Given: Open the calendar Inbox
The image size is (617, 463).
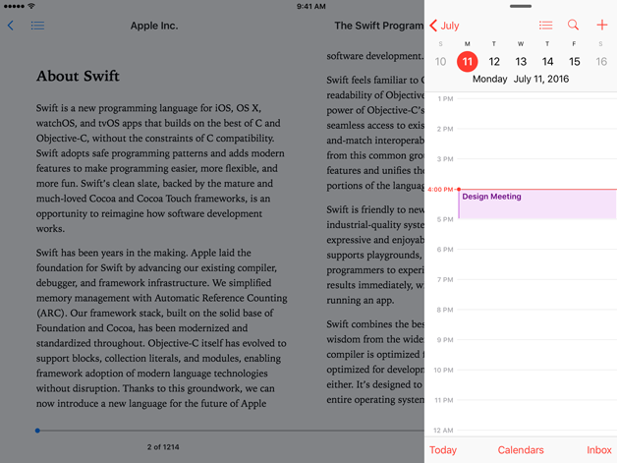Looking at the screenshot, I should tap(599, 450).
